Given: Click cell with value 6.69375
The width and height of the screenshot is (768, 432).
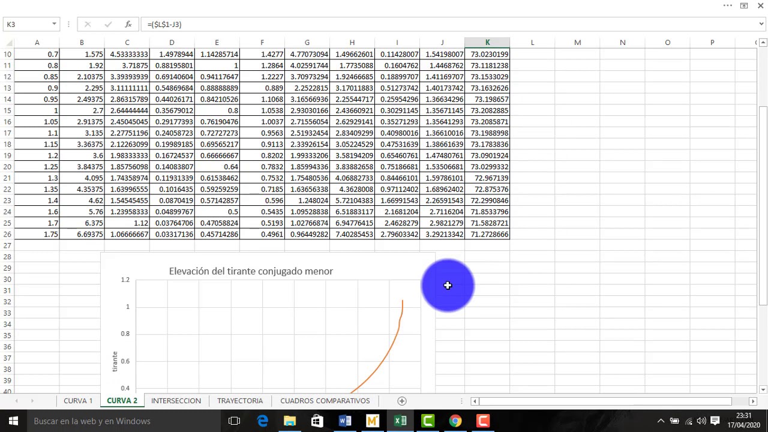Looking at the screenshot, I should 82,234.
